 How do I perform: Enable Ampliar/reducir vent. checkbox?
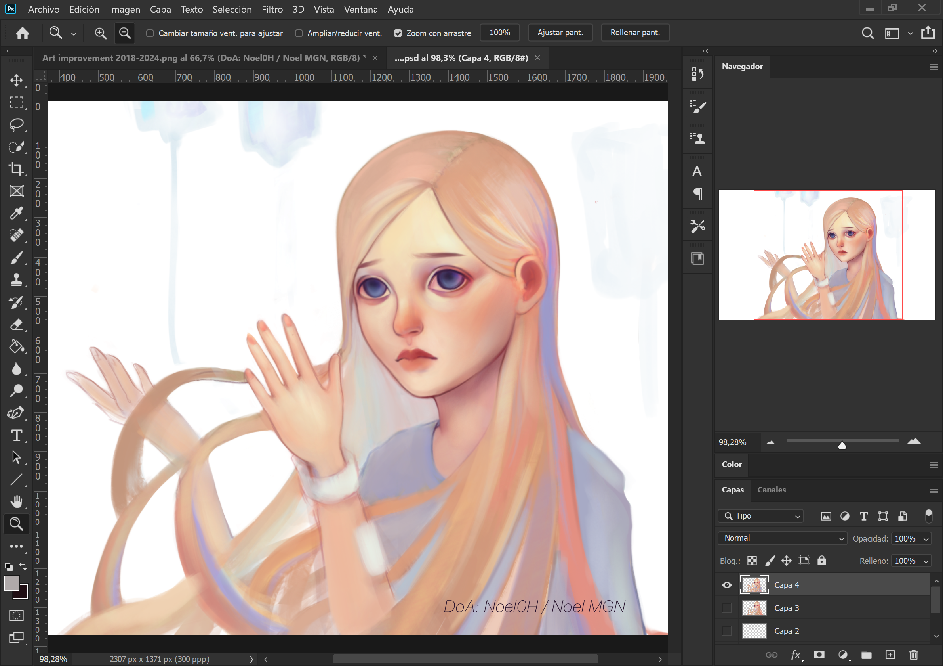point(299,33)
